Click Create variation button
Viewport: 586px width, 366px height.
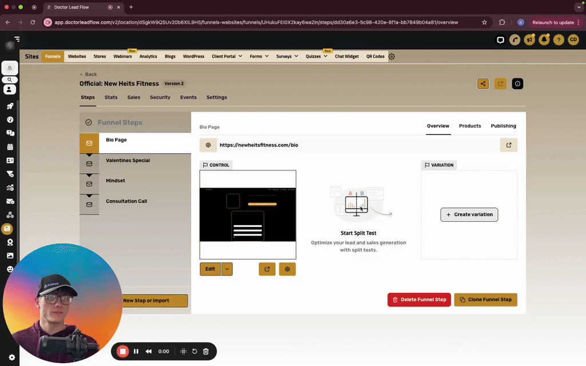tap(469, 215)
